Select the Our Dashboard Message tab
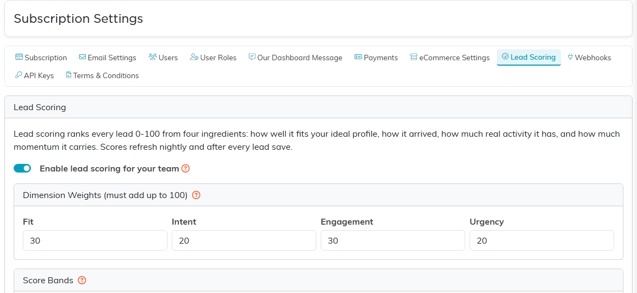 (x=295, y=58)
